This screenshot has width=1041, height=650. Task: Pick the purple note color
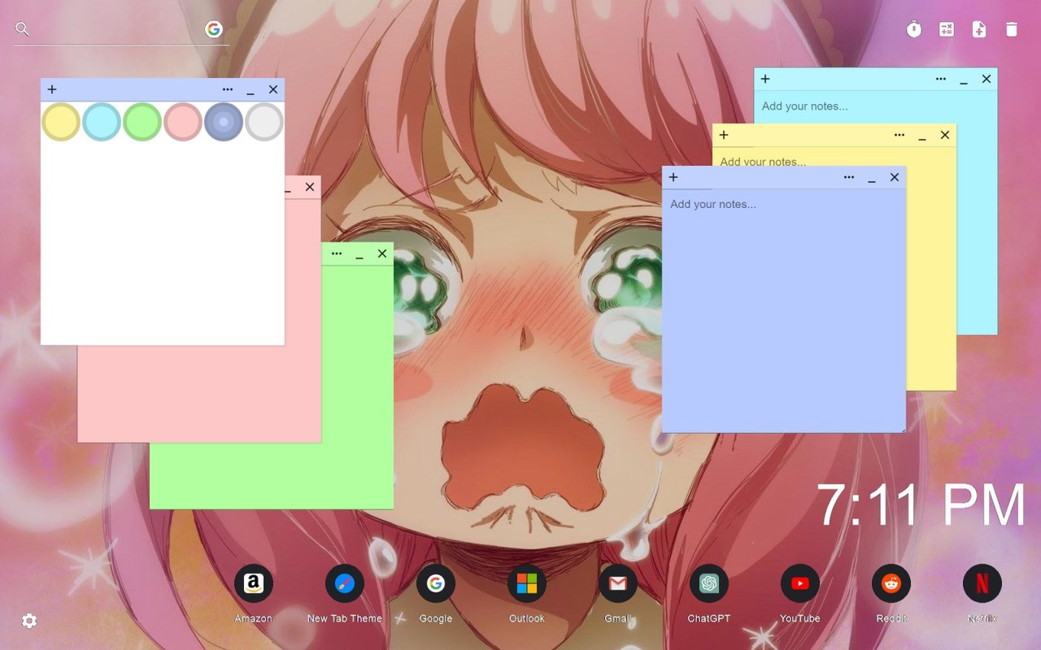[224, 122]
